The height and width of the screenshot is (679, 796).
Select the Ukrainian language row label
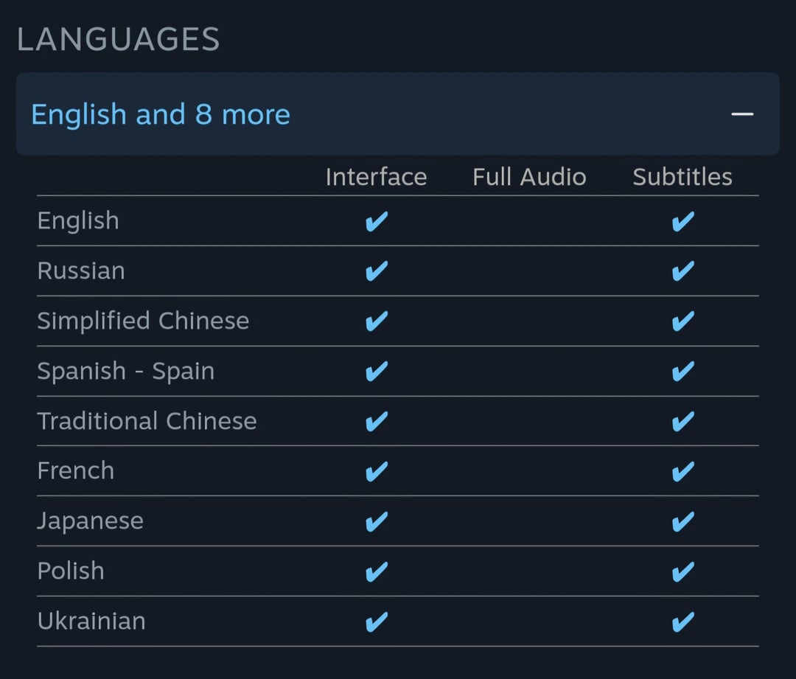click(x=91, y=621)
